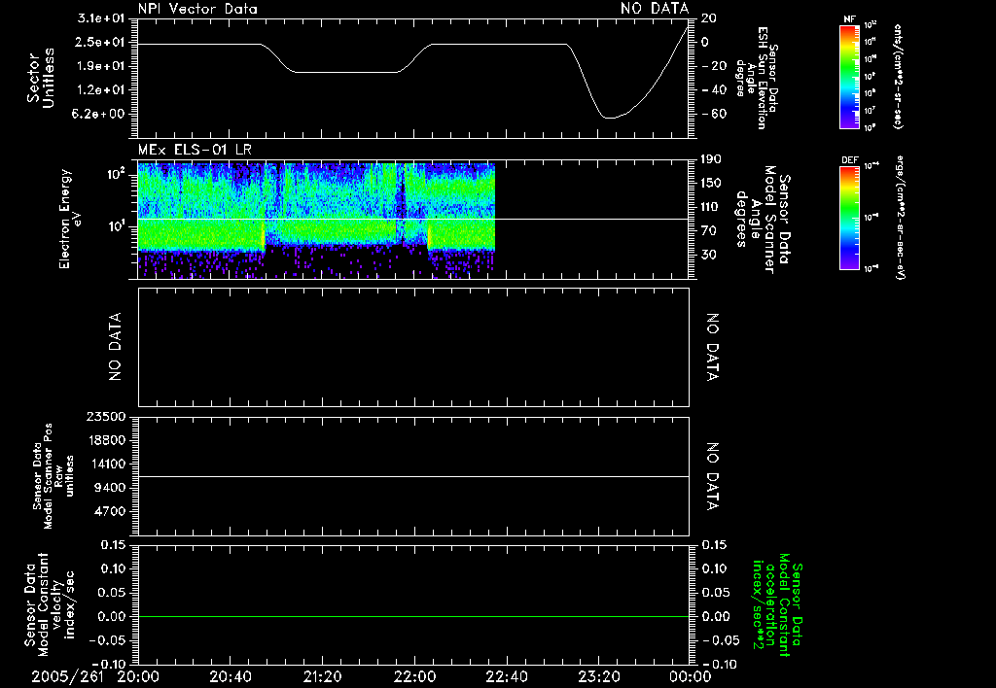Click "NO DATA" label right of scanner position panel
The width and height of the screenshot is (996, 688).
tap(713, 476)
